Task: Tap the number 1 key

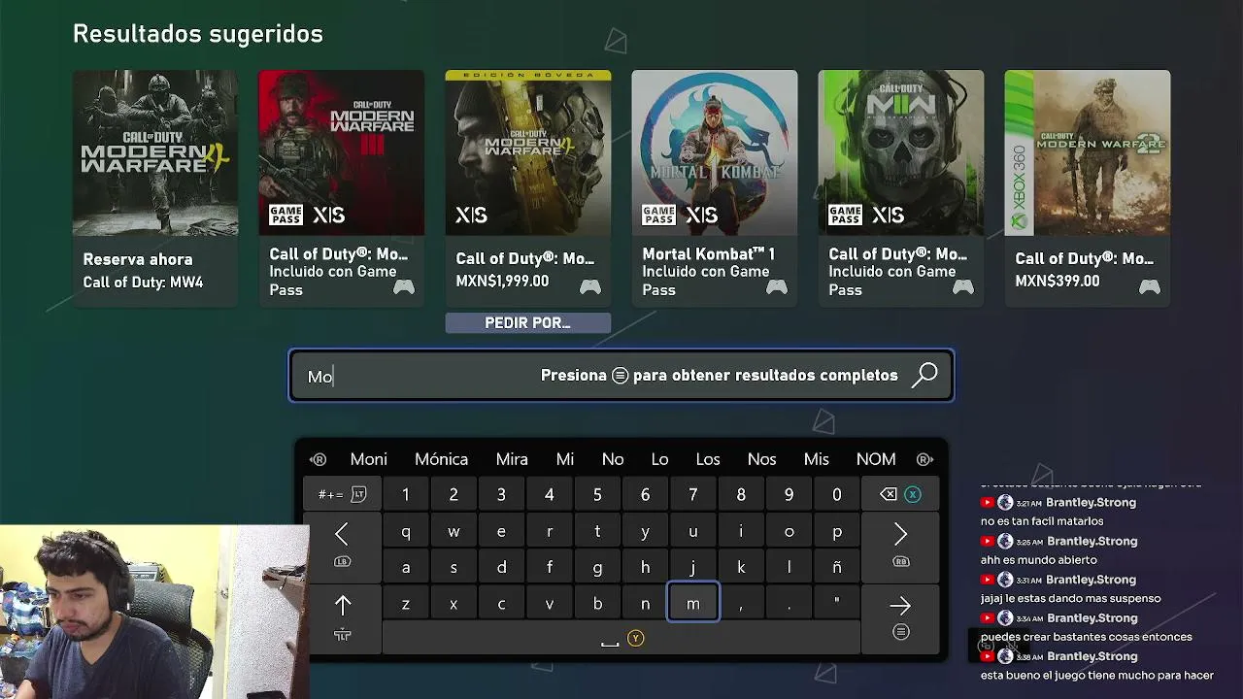Action: pyautogui.click(x=406, y=494)
